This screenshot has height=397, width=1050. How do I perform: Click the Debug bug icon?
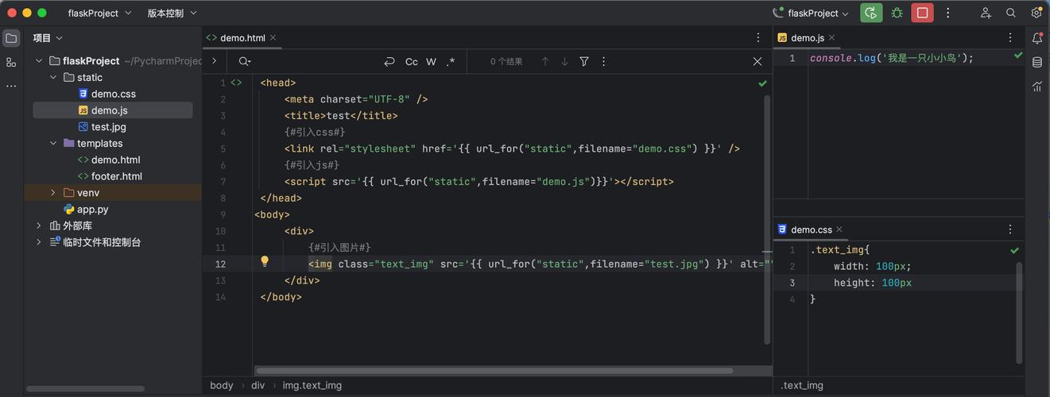[x=897, y=13]
